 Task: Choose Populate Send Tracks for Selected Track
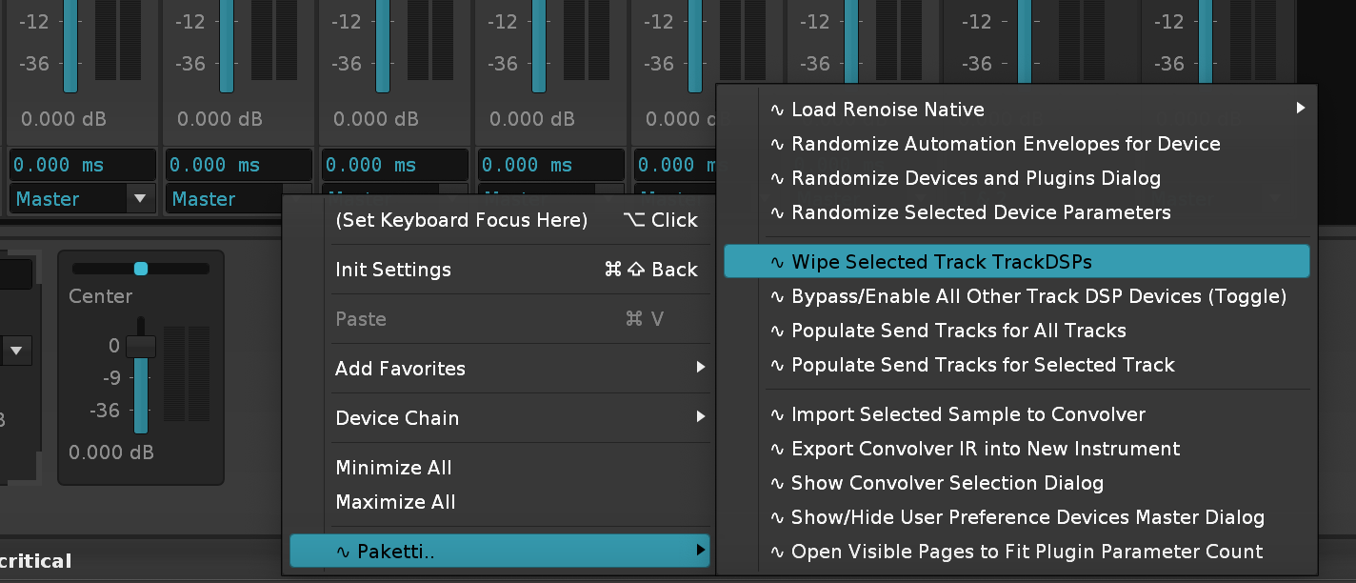click(983, 365)
